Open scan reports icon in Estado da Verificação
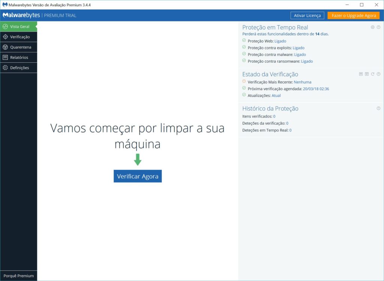 (361, 74)
